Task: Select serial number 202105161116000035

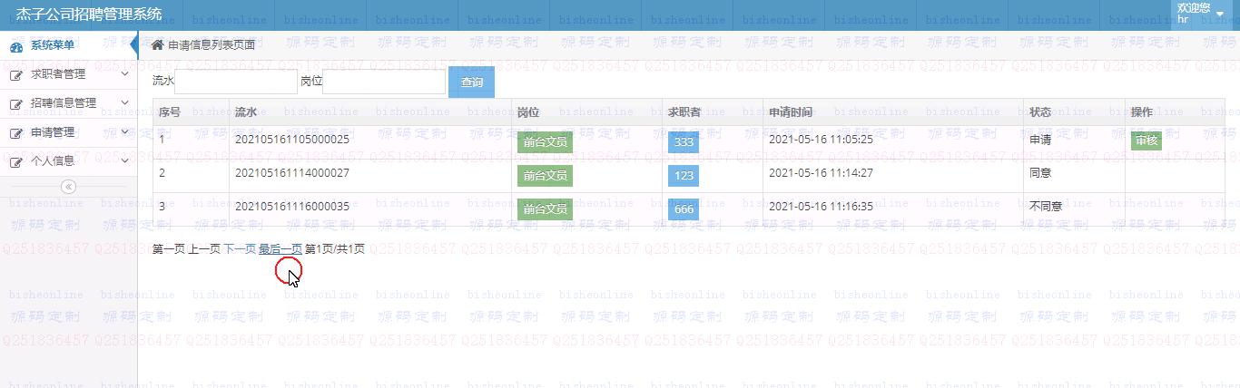Action: point(292,207)
